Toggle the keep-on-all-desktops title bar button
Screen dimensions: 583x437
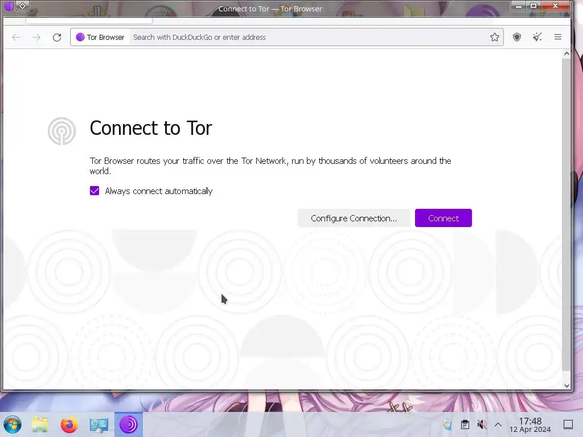22,6
